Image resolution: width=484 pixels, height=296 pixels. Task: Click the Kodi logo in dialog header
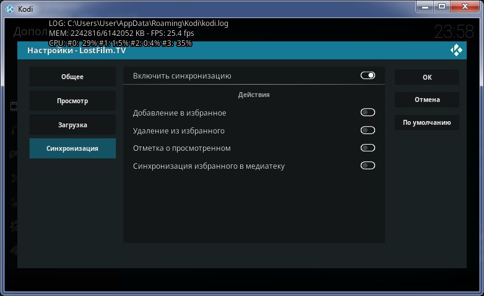coord(456,50)
